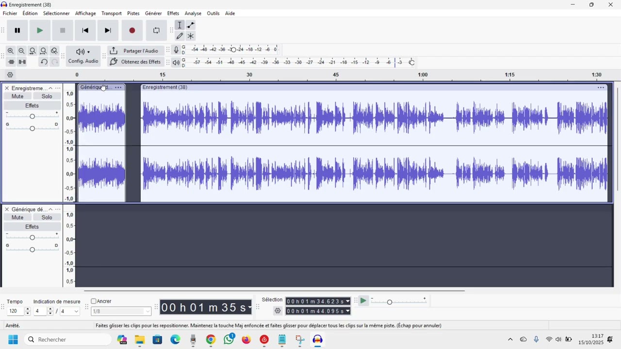Open Enregistrement (38) clip's three-dot menu
This screenshot has height=349, width=621.
pyautogui.click(x=601, y=87)
